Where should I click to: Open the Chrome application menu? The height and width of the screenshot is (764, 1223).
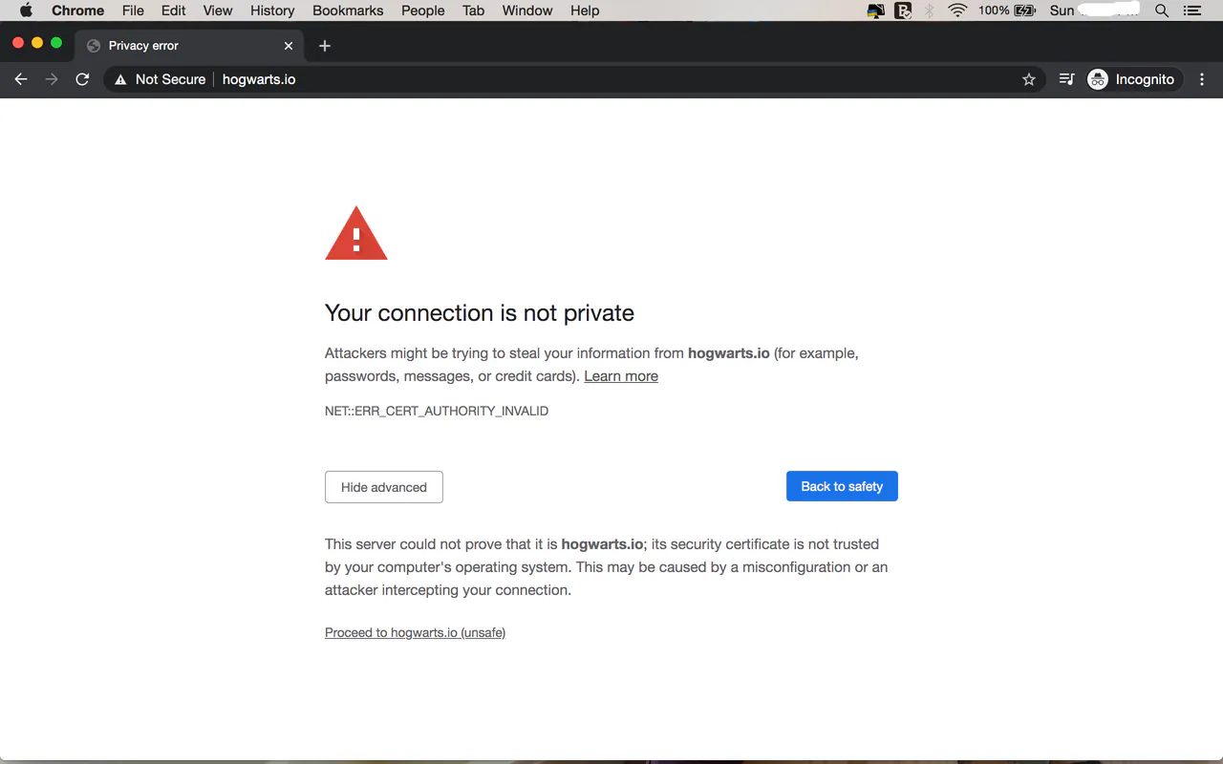coord(77,11)
